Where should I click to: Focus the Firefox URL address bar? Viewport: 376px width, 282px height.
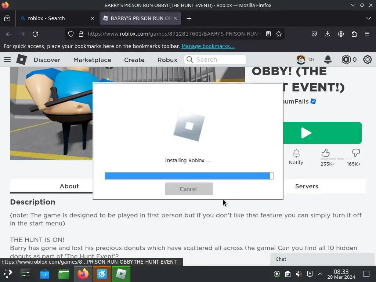click(x=175, y=34)
